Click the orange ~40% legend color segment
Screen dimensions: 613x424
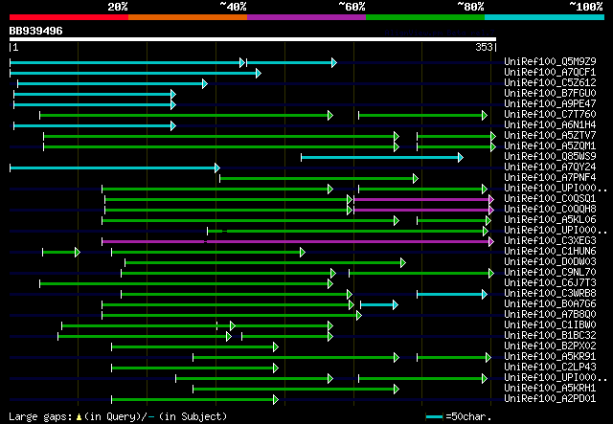pos(188,17)
